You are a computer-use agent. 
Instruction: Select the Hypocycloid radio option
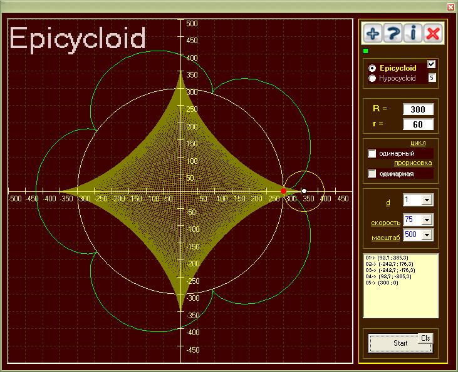pos(373,79)
